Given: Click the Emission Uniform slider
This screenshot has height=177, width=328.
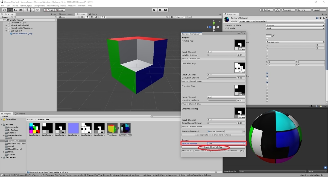Looking at the screenshot, I should pyautogui.click(x=222, y=100).
